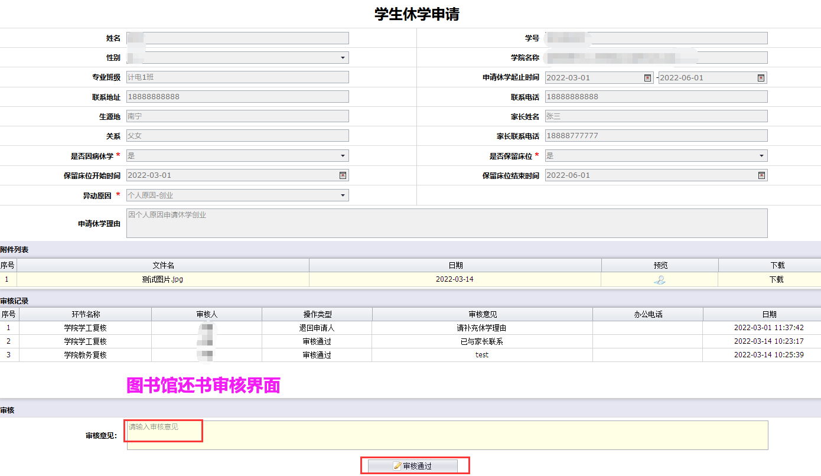The width and height of the screenshot is (821, 476).
Task: Expand the 是否因病休学 dropdown
Action: [343, 156]
